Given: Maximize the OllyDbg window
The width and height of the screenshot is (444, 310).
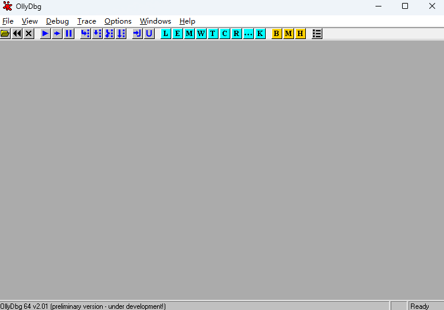Looking at the screenshot, I should (x=405, y=6).
